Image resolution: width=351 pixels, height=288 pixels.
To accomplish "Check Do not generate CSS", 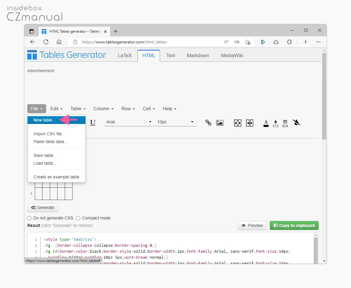I will pos(29,218).
